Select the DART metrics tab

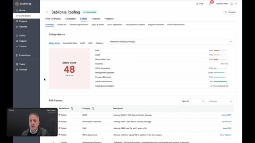(82, 43)
